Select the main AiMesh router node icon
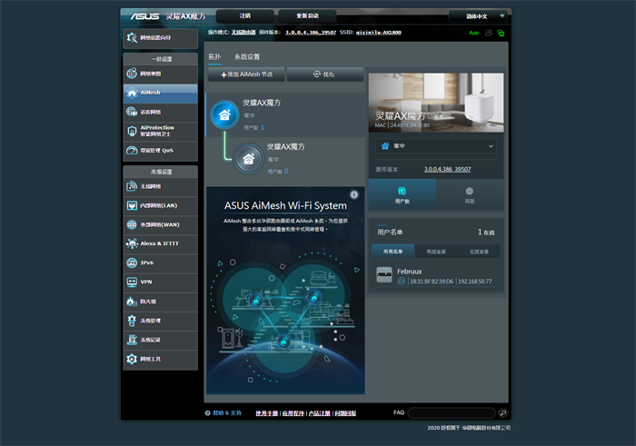 point(224,114)
